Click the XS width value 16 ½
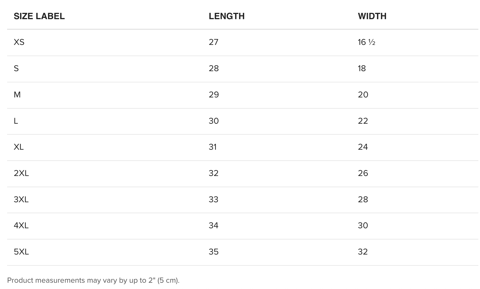The height and width of the screenshot is (289, 480). pyautogui.click(x=367, y=42)
